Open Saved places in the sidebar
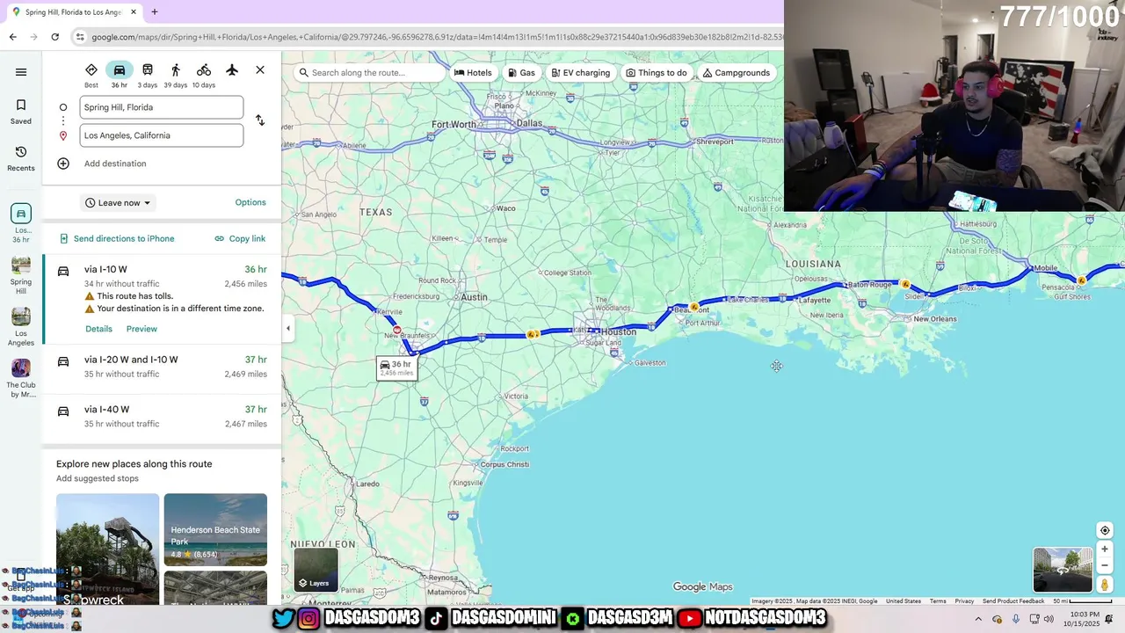This screenshot has height=633, width=1125. point(21,112)
